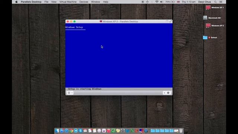This screenshot has width=238, height=134.
Task: Open Microsoft Word from the dock
Action: point(127,131)
